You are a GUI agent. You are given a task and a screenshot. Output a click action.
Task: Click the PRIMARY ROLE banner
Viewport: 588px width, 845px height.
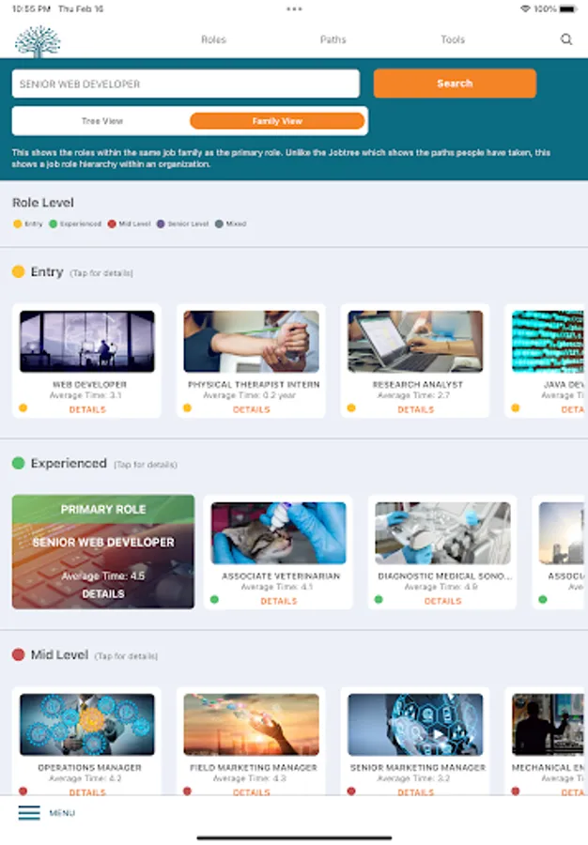[103, 509]
